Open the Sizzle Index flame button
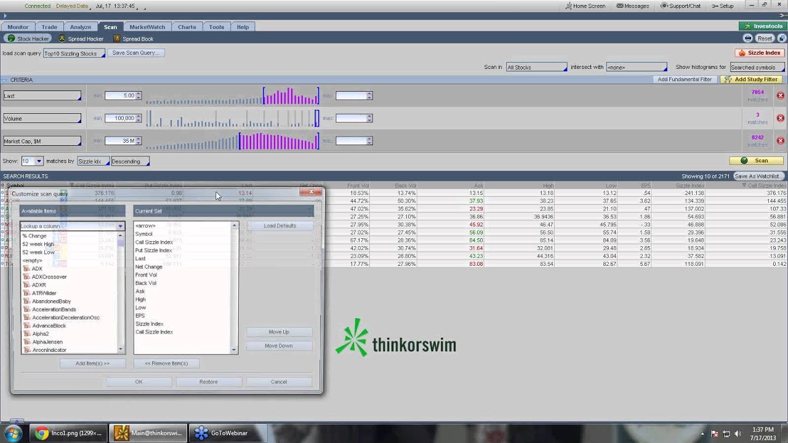This screenshot has width=788, height=443. pyautogui.click(x=760, y=53)
